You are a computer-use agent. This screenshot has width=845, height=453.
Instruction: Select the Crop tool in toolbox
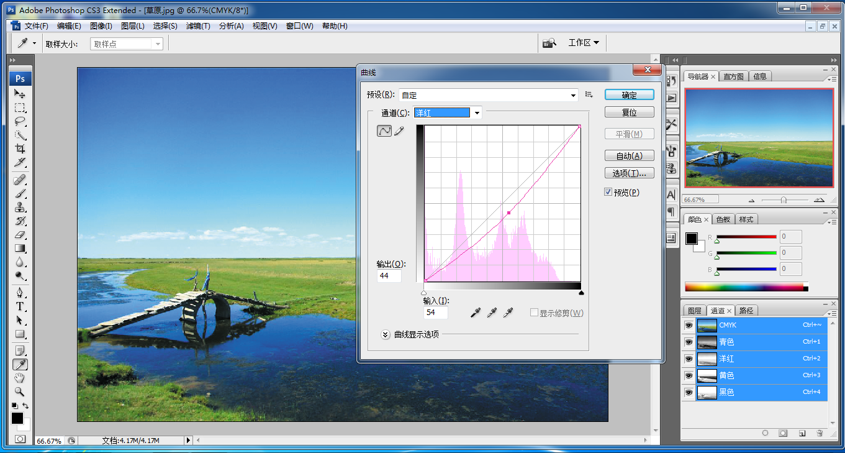pos(20,149)
